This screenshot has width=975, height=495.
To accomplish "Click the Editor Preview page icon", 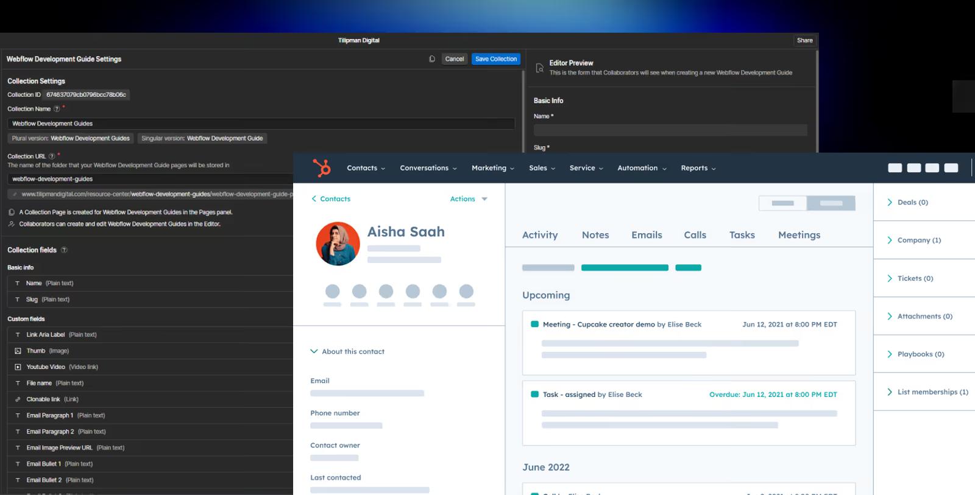I will click(x=539, y=68).
